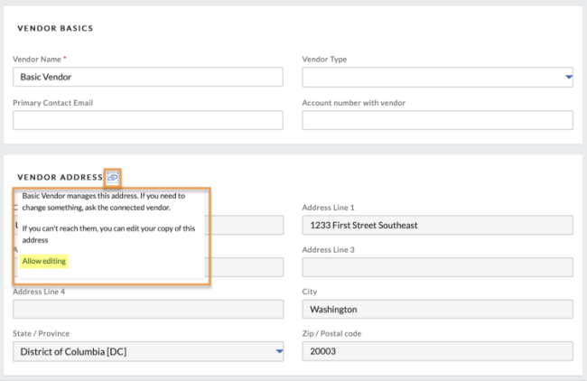Click the Address Line 4 field

click(x=148, y=309)
